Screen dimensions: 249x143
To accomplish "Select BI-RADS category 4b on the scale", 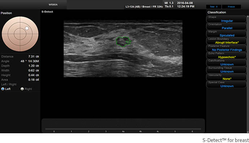I will [140, 131].
